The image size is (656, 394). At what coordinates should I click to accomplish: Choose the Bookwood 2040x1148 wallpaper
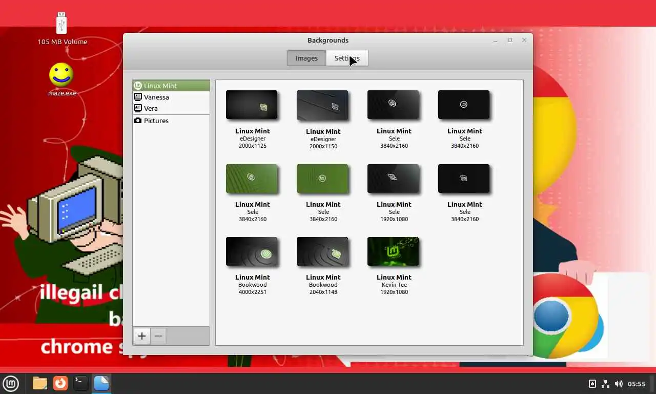click(322, 251)
